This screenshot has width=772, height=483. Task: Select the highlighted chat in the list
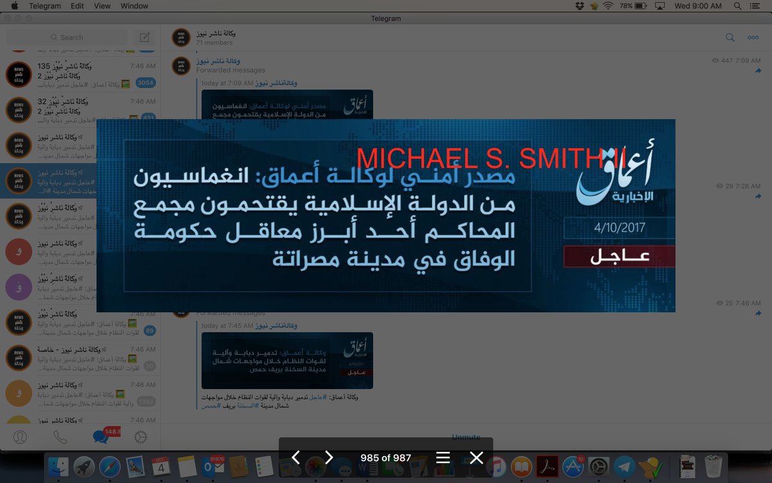point(80,181)
